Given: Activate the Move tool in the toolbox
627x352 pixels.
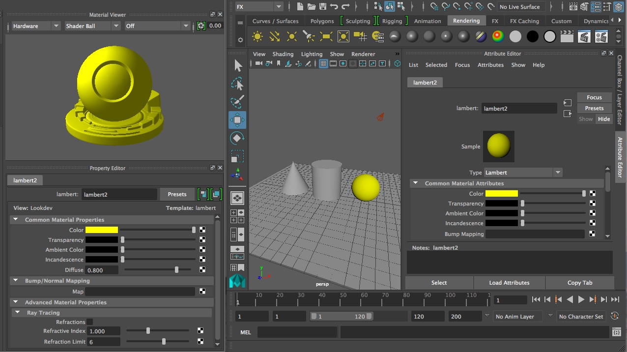Looking at the screenshot, I should pos(237,119).
